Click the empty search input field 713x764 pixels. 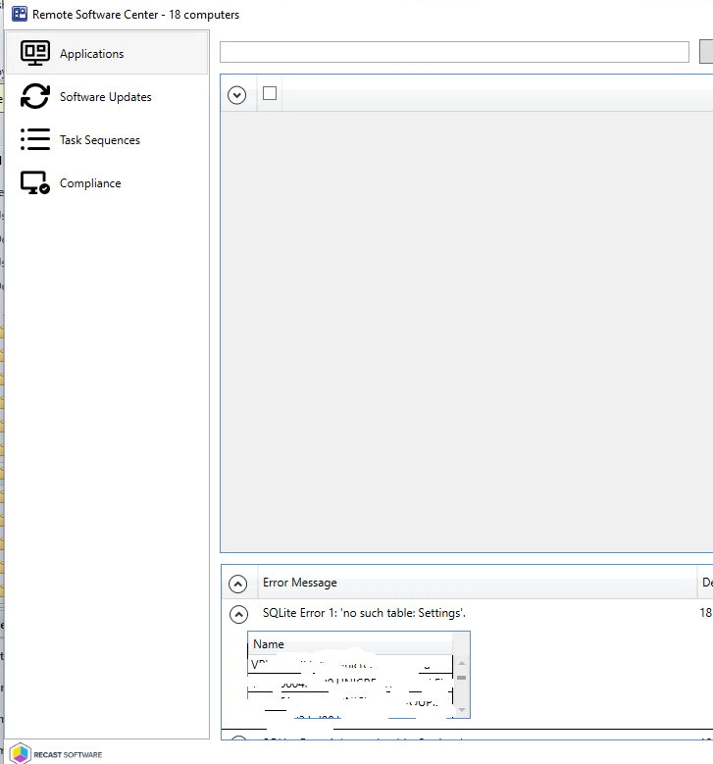[454, 52]
